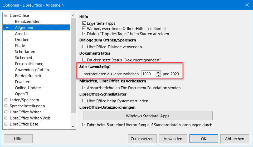This screenshot has width=253, height=147.
Task: Open Windows Standard-Apps button
Action: 148,116
